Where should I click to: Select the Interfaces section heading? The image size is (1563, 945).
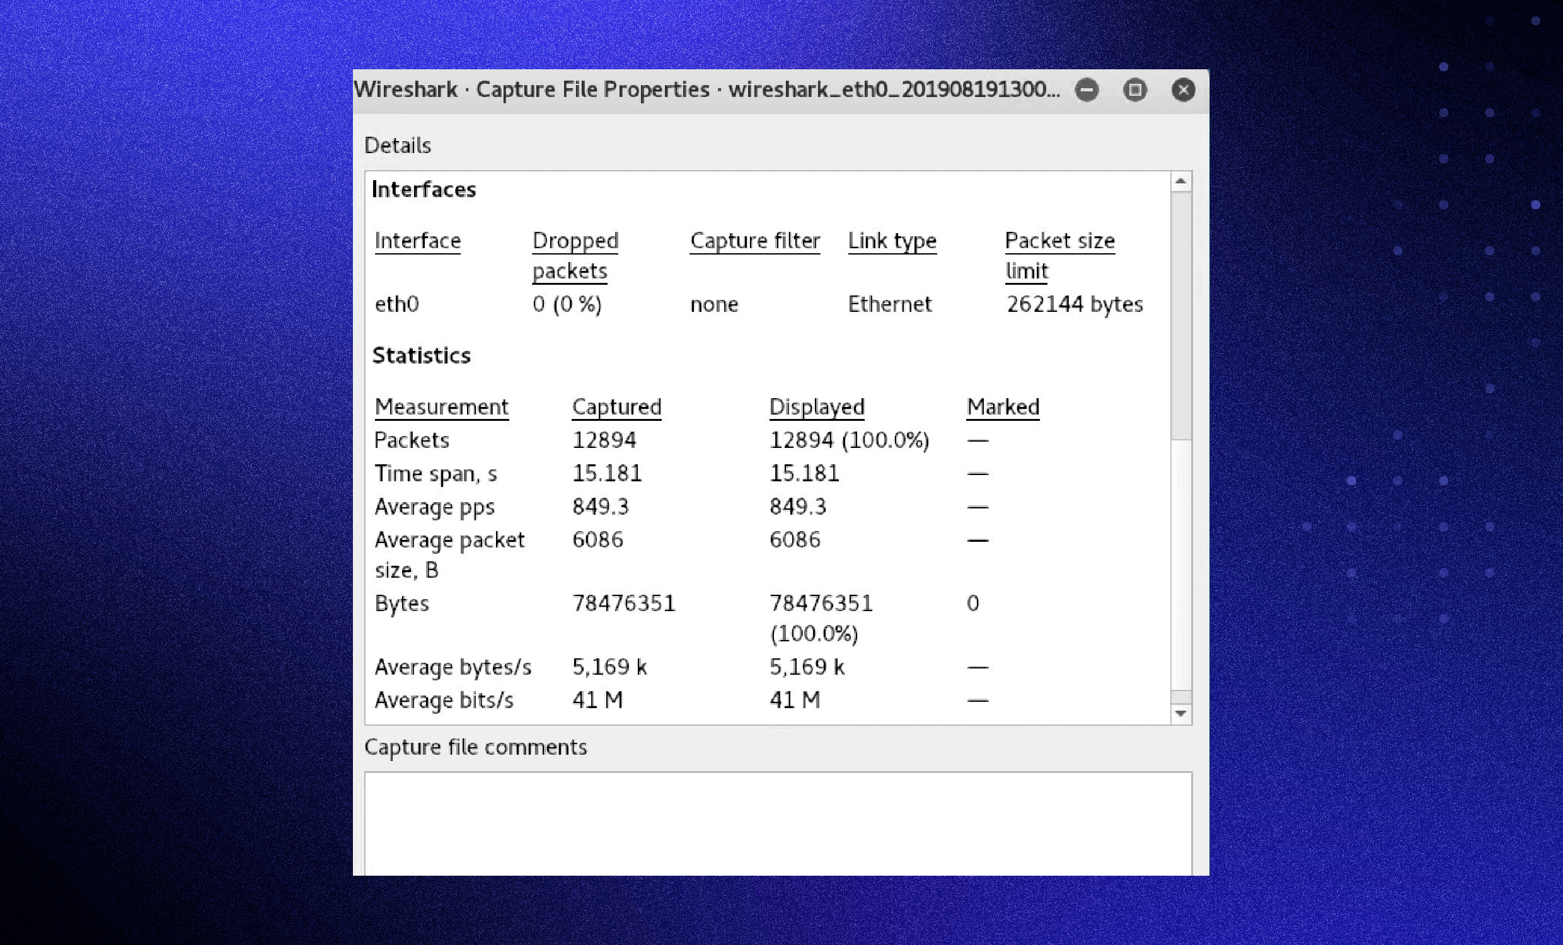point(424,188)
